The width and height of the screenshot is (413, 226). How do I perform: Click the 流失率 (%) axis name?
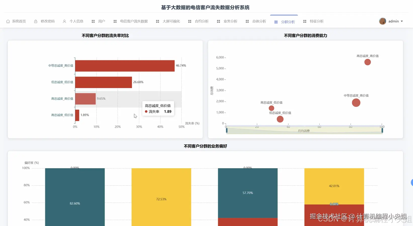click(192, 123)
